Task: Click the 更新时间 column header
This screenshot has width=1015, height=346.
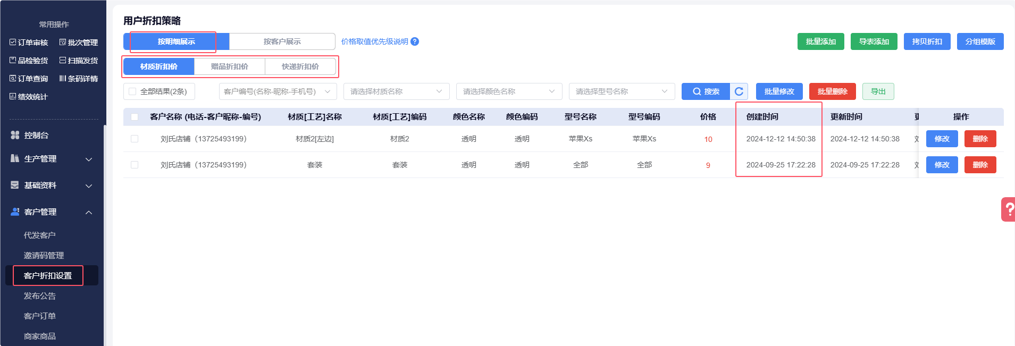Action: tap(846, 117)
